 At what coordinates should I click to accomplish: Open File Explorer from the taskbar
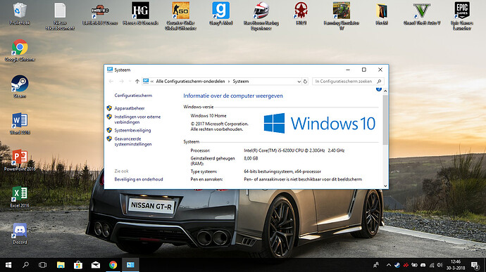coord(61,265)
